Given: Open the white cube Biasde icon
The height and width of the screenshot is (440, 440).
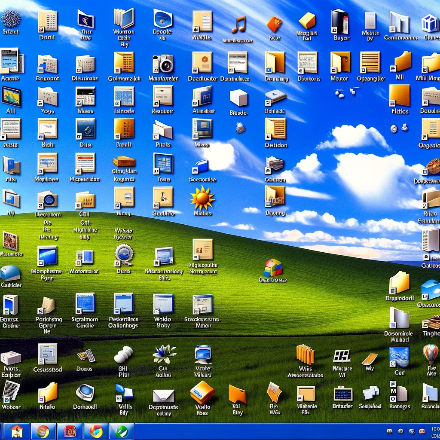Looking at the screenshot, I should pyautogui.click(x=238, y=98).
